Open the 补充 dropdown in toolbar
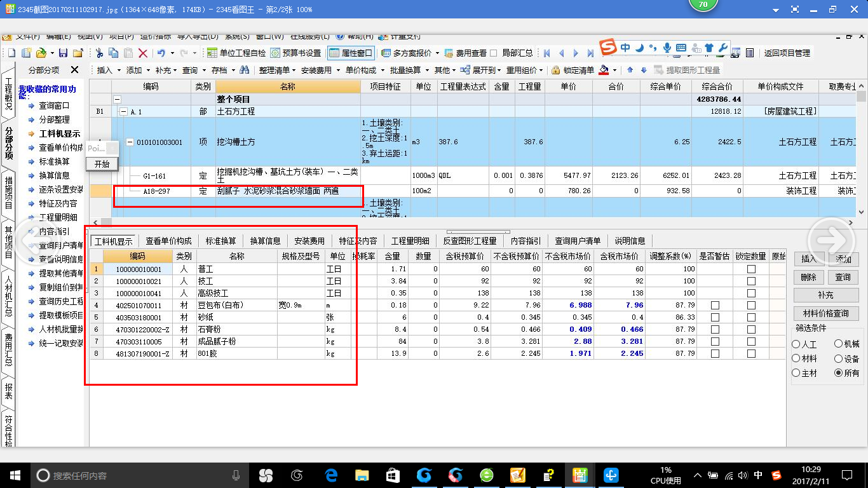868x488 pixels. click(166, 70)
